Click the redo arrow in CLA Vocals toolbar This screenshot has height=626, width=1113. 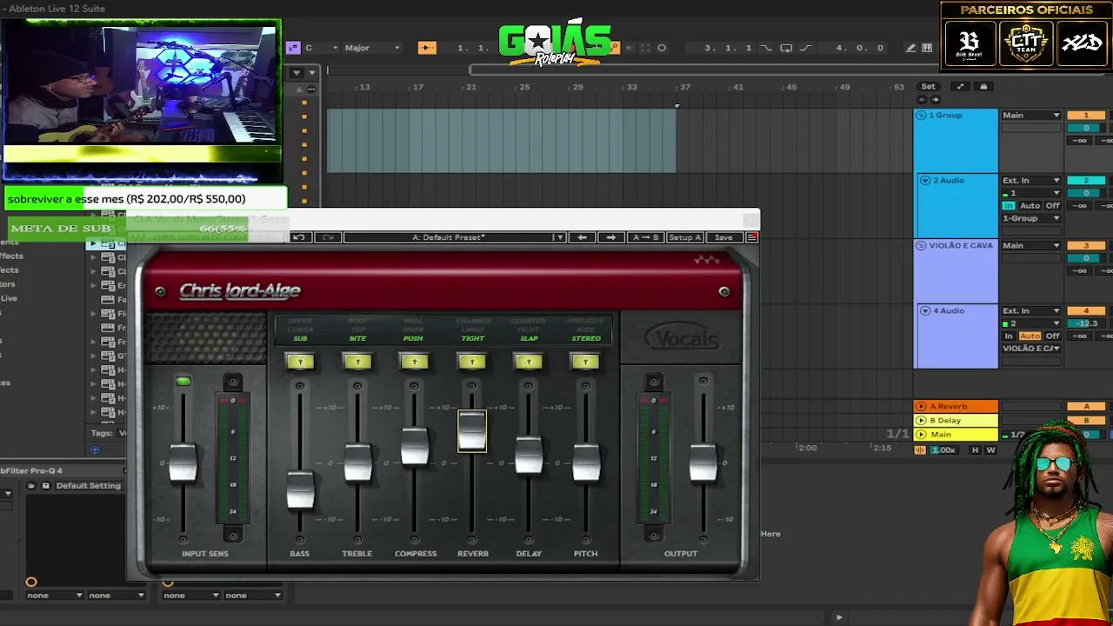tap(328, 237)
